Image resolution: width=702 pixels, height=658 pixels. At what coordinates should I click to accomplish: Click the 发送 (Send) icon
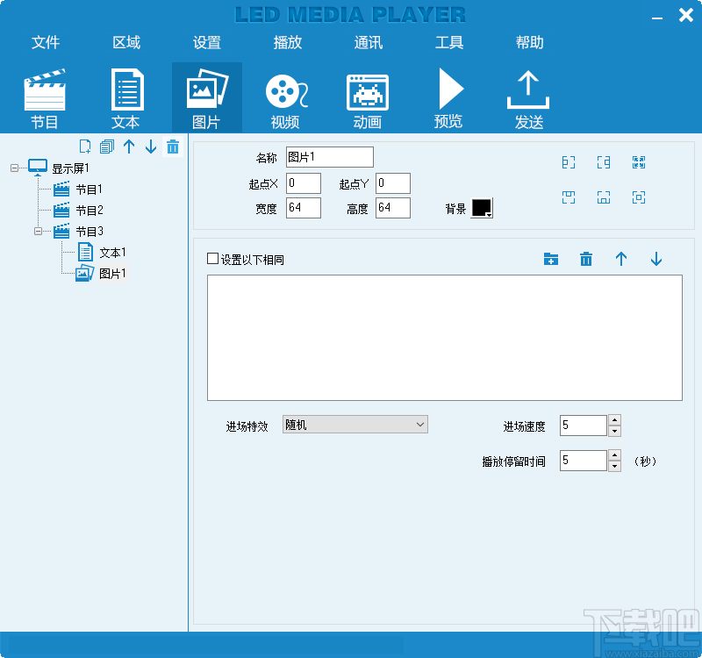click(x=528, y=95)
